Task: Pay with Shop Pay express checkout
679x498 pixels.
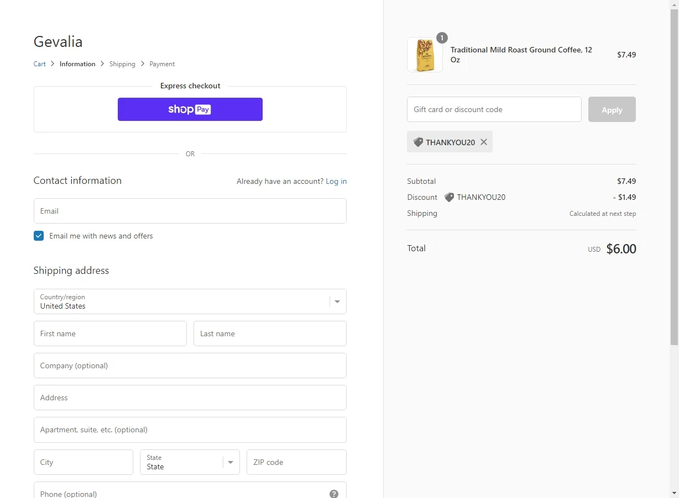Action: point(190,109)
